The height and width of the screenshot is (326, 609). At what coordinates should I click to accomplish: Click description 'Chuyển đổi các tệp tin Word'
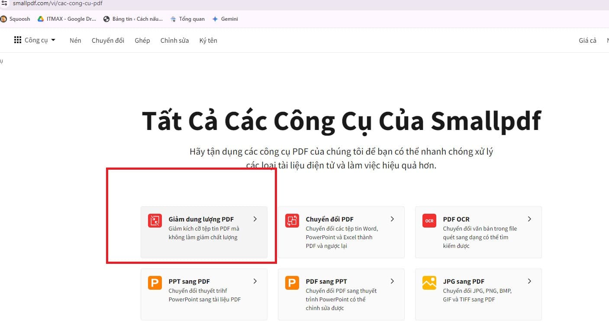coord(342,237)
